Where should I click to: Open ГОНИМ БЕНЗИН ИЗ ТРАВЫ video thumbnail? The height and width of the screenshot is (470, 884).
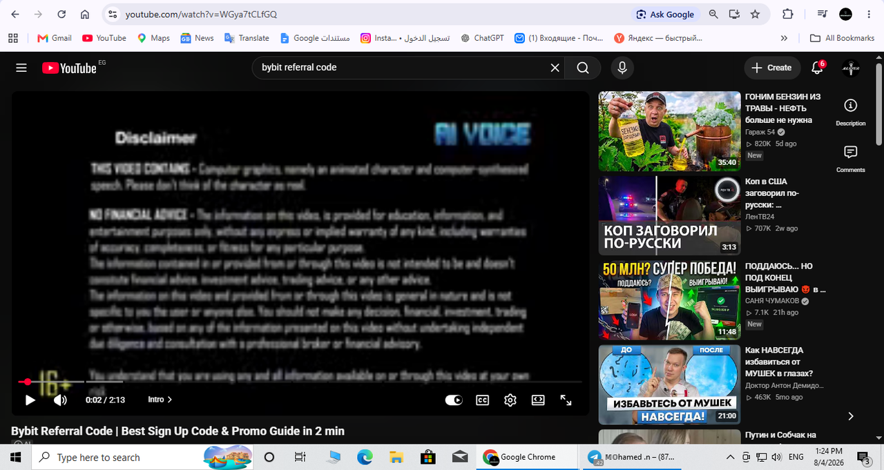coord(669,131)
